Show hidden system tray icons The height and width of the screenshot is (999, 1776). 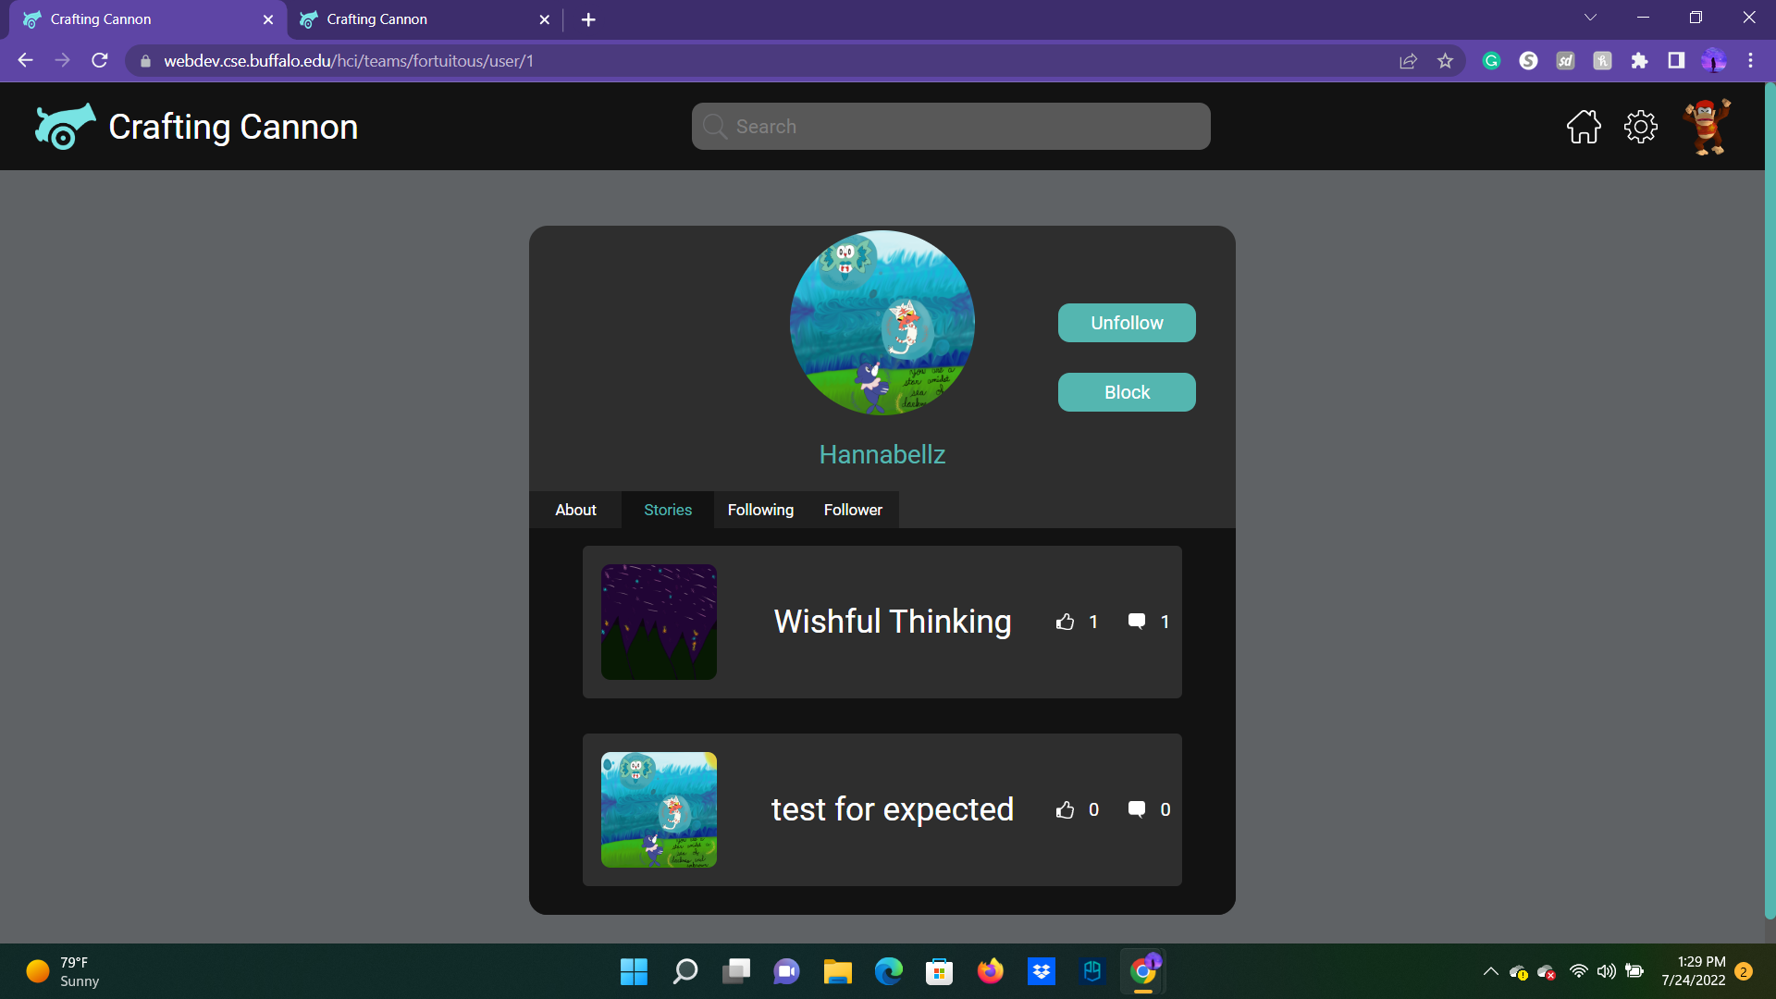[1490, 971]
